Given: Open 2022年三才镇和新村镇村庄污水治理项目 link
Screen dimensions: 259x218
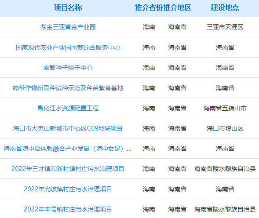Looking at the screenshot, I should tap(68, 169).
